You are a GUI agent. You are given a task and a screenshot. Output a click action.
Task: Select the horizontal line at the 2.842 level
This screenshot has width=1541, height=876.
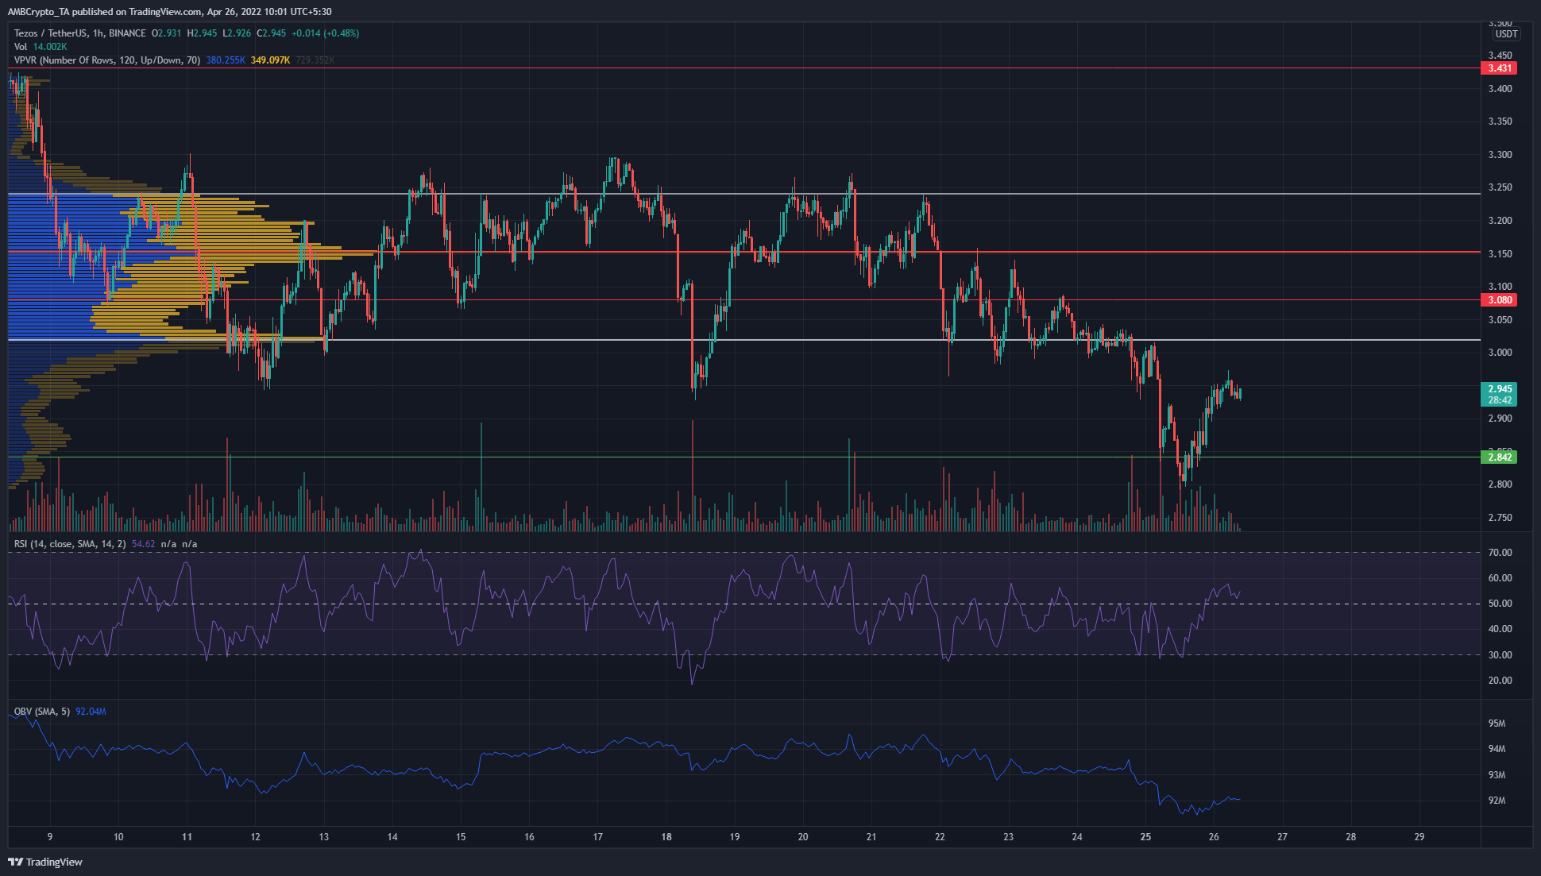click(x=744, y=457)
